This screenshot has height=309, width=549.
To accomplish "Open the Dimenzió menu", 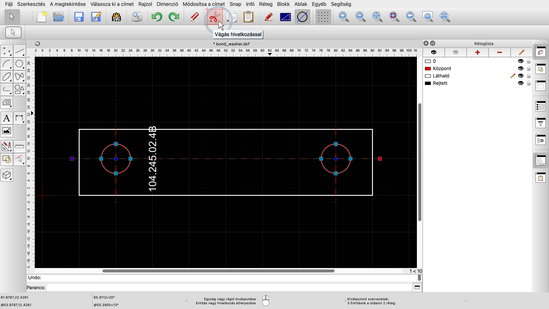I will click(x=167, y=4).
